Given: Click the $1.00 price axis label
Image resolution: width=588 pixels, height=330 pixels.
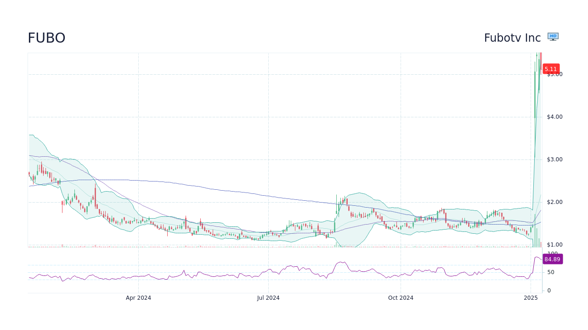Looking at the screenshot, I should [554, 245].
